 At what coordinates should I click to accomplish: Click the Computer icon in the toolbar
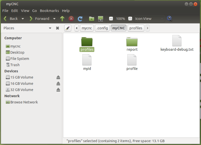[x=100, y=19]
